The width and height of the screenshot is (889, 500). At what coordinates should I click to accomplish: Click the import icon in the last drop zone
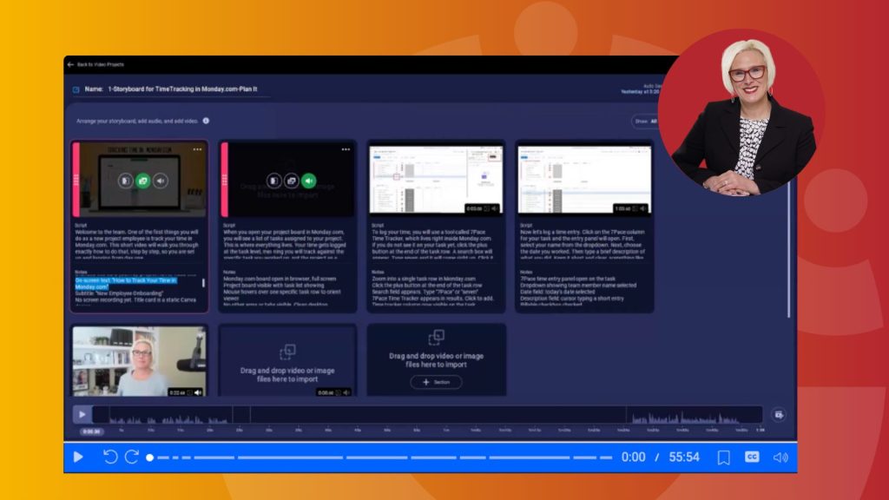pyautogui.click(x=436, y=338)
